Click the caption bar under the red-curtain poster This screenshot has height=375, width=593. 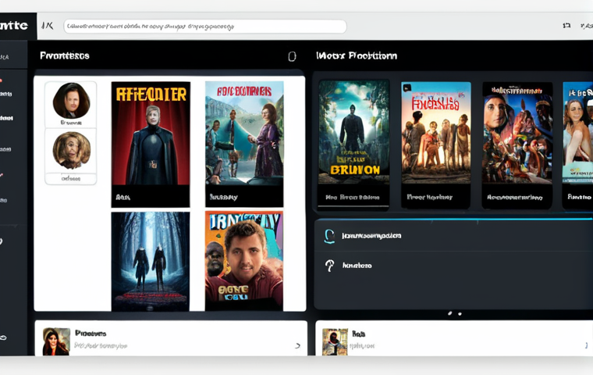point(151,196)
